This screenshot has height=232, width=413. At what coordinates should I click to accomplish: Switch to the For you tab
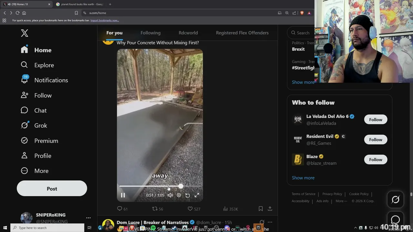115,33
